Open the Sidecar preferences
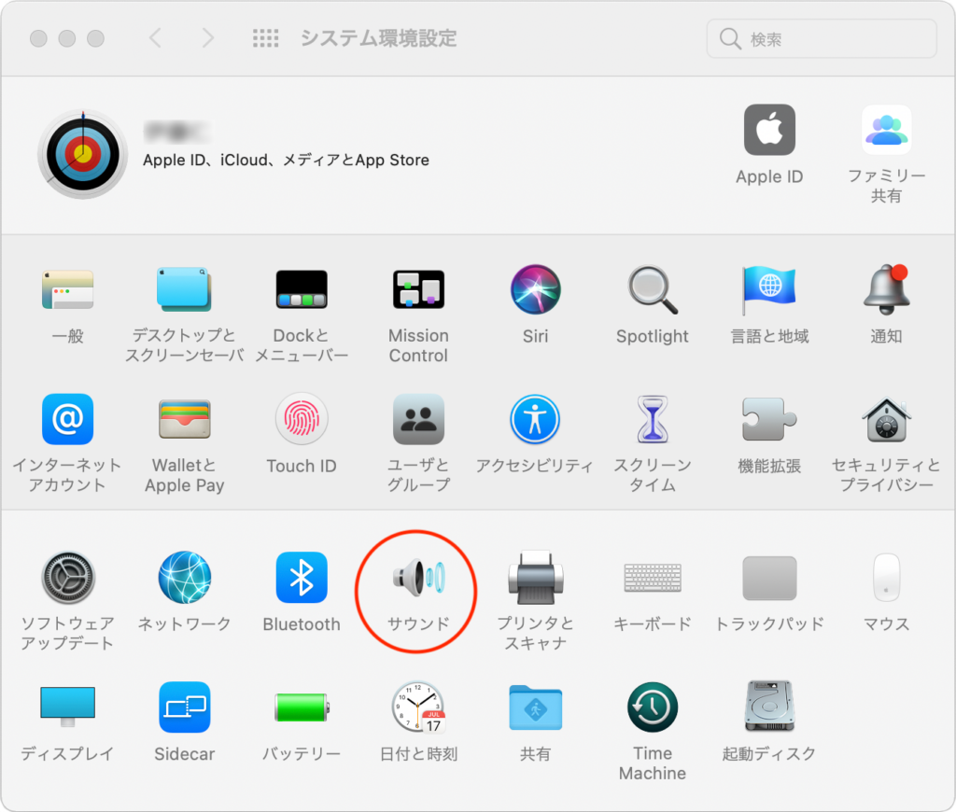This screenshot has width=956, height=812. (184, 708)
